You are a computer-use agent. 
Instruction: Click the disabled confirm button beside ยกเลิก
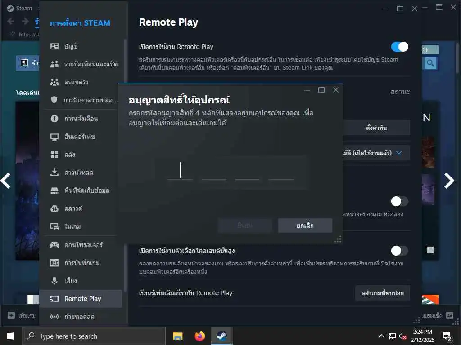tap(245, 226)
